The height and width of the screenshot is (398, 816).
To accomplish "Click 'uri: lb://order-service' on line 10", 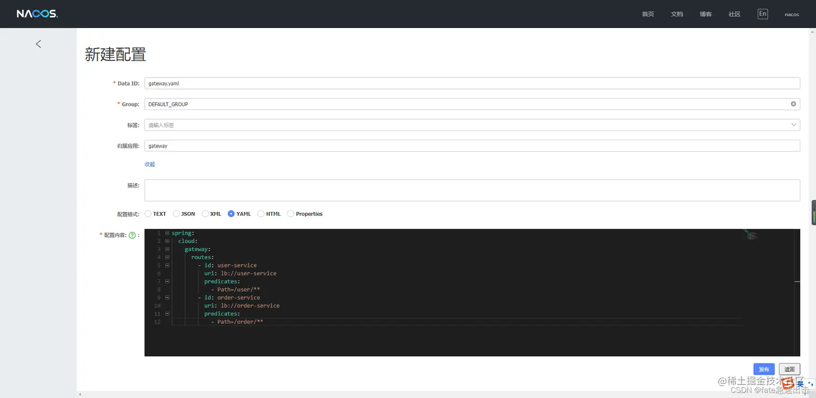I will [242, 306].
